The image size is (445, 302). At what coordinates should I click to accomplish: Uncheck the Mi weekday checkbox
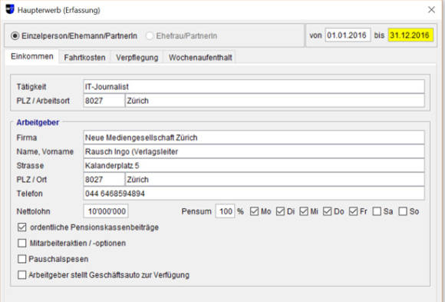[304, 211]
